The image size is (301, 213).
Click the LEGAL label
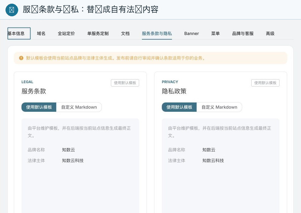pos(27,82)
